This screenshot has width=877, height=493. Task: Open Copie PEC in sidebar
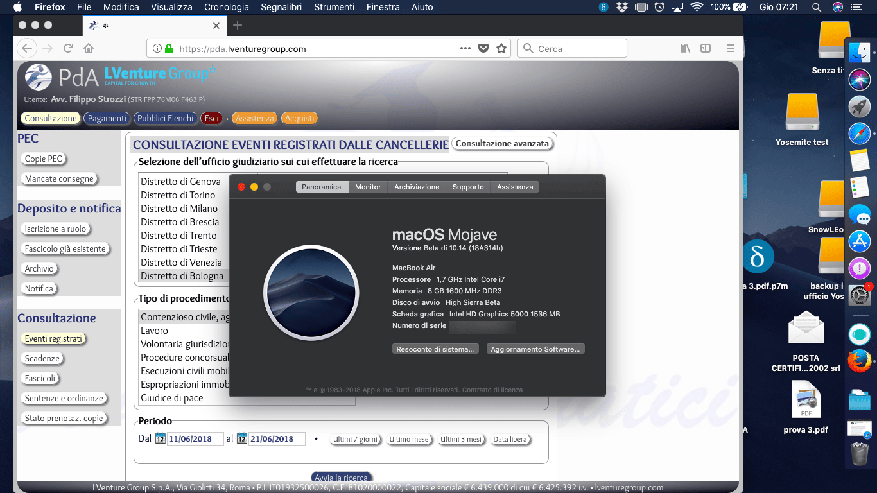point(44,159)
